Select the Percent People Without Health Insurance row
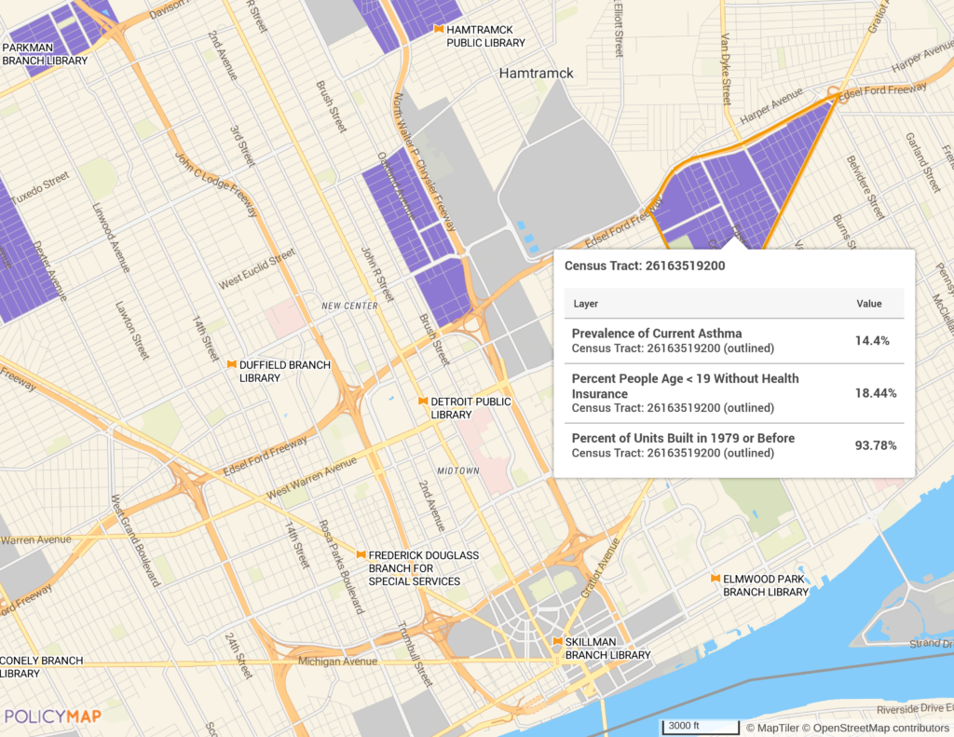The width and height of the screenshot is (954, 737). coord(734,393)
